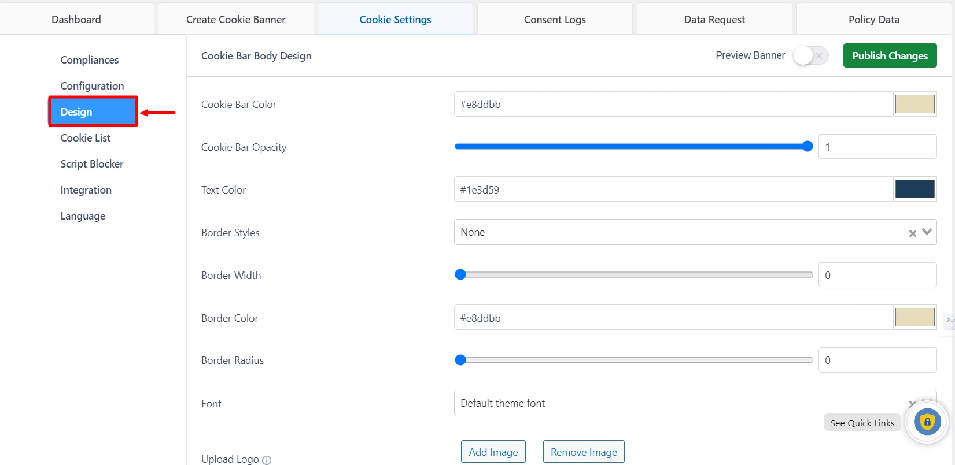This screenshot has height=465, width=955.
Task: Open the dark blue Text Color swatch
Action: pyautogui.click(x=915, y=189)
